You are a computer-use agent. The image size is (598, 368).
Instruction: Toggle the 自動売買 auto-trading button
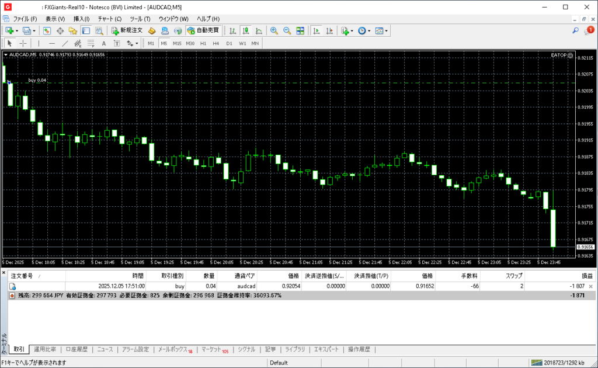click(x=203, y=30)
